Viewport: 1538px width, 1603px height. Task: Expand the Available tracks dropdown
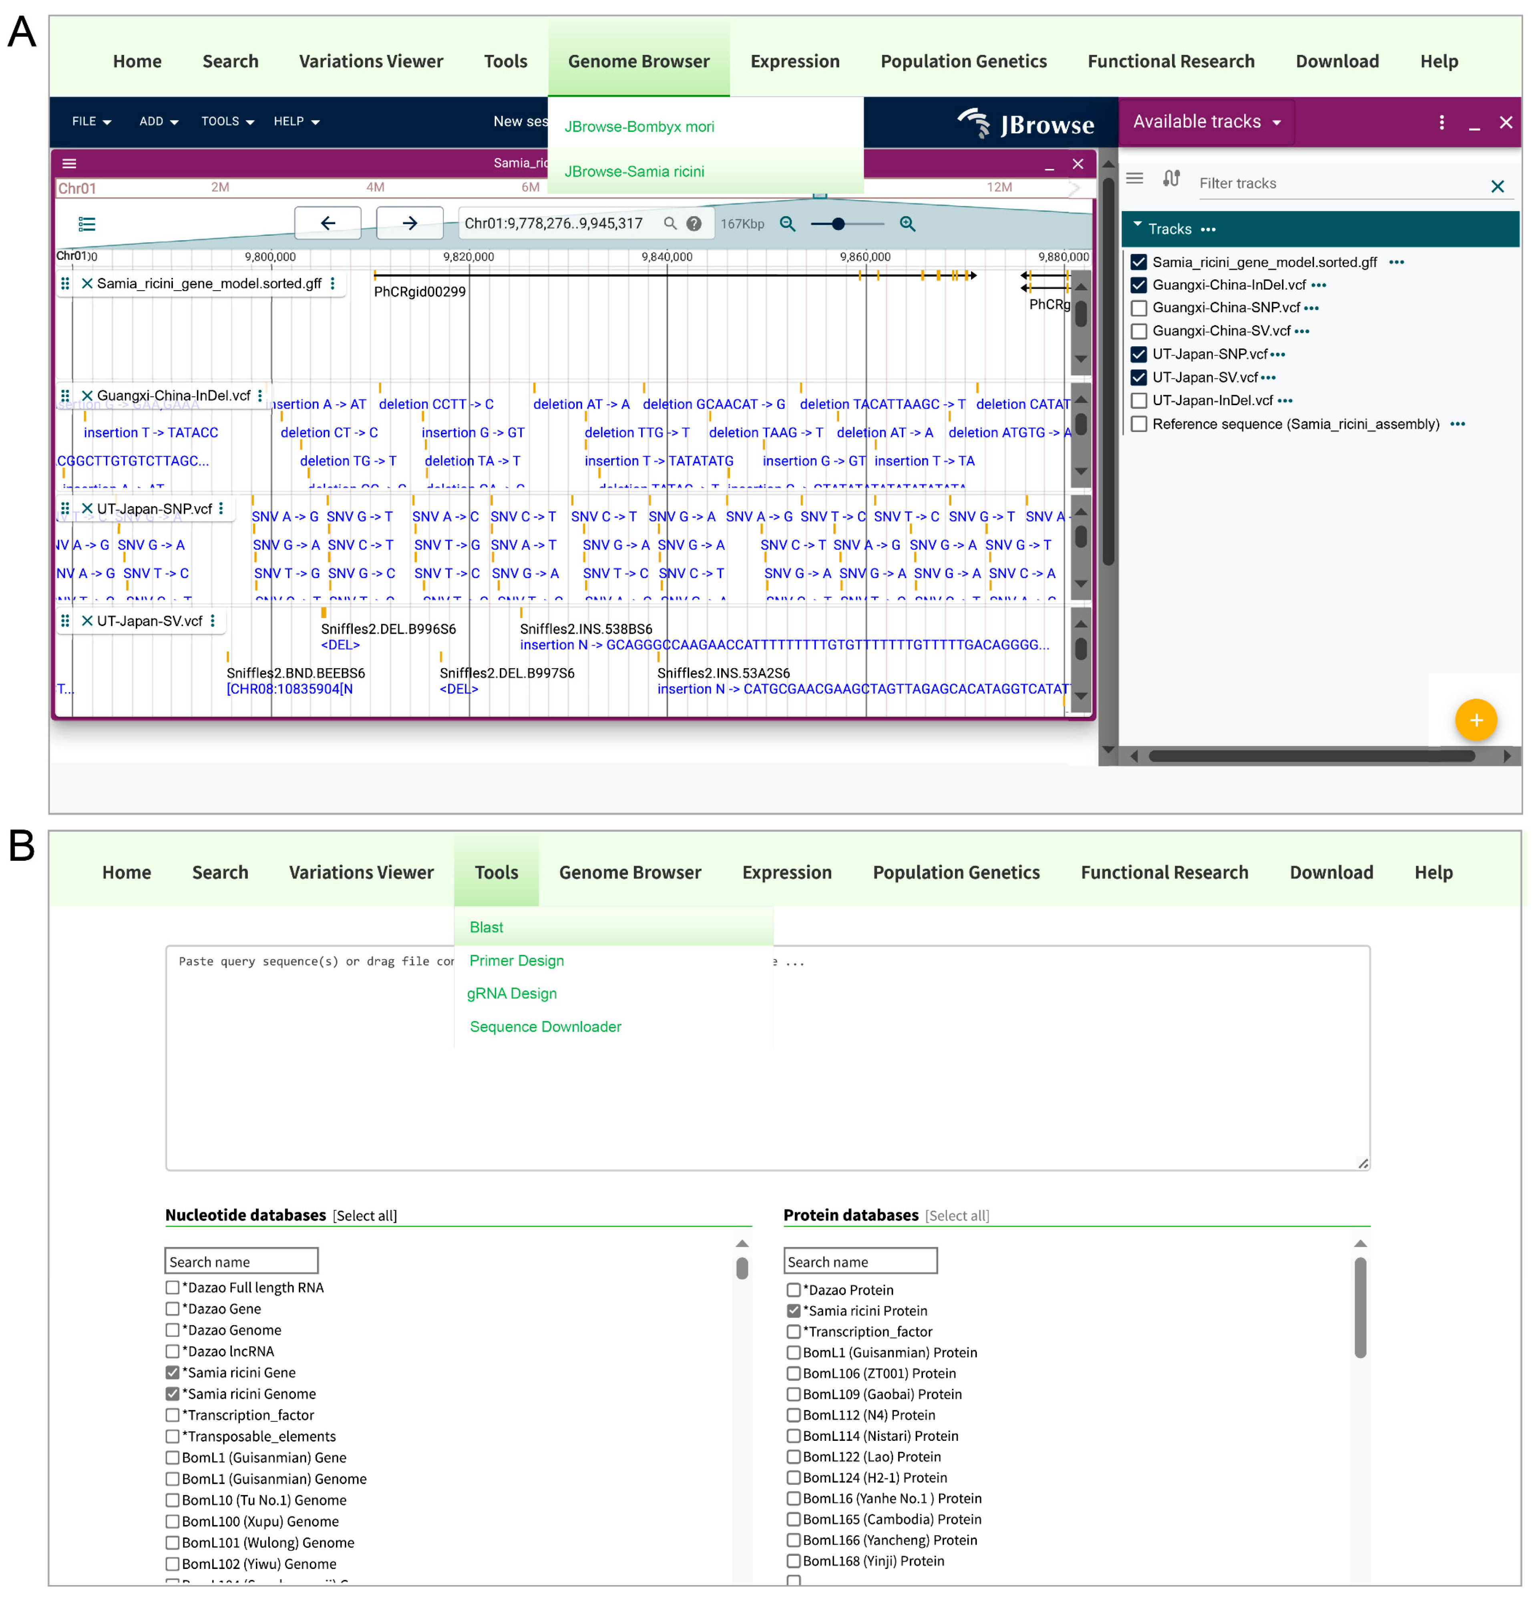tap(1206, 122)
